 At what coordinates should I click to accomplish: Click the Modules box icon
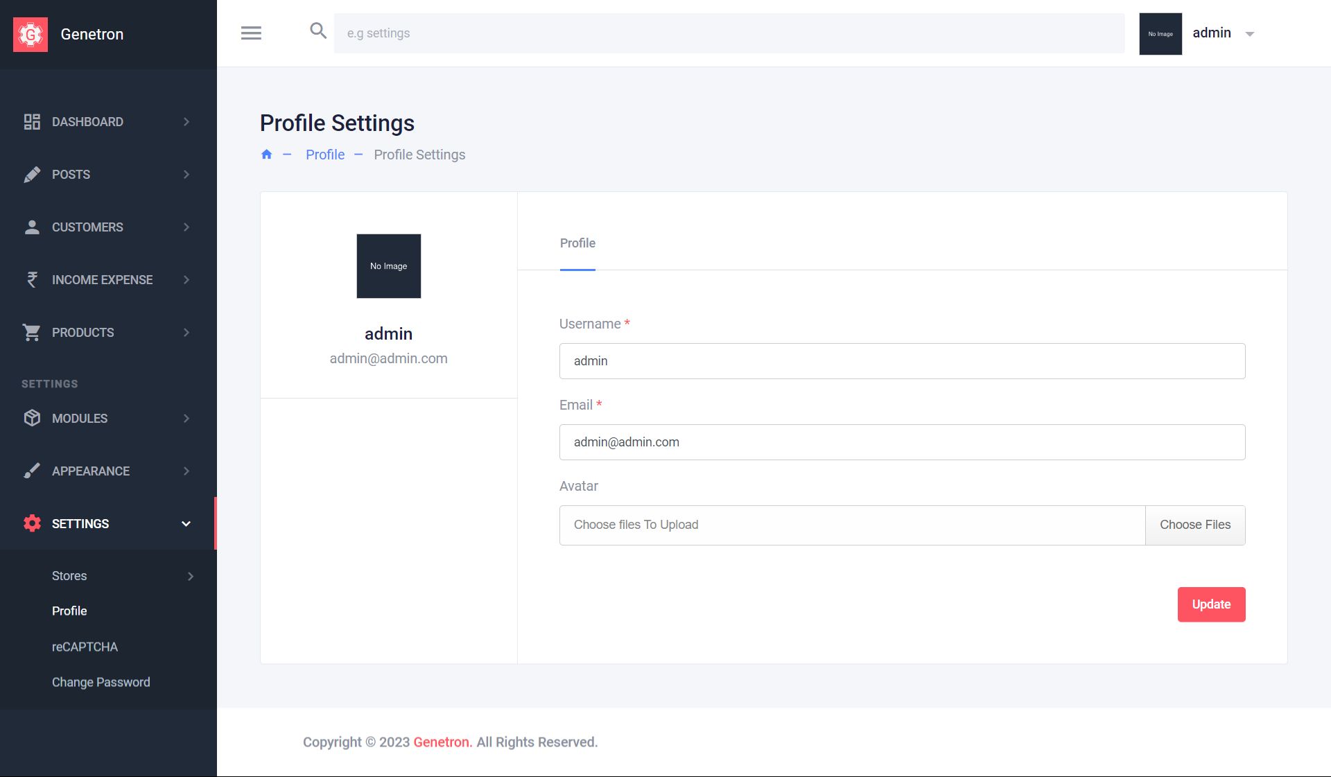coord(32,419)
